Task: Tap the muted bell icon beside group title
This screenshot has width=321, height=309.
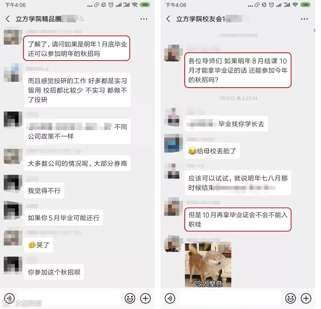Action: pyautogui.click(x=82, y=19)
